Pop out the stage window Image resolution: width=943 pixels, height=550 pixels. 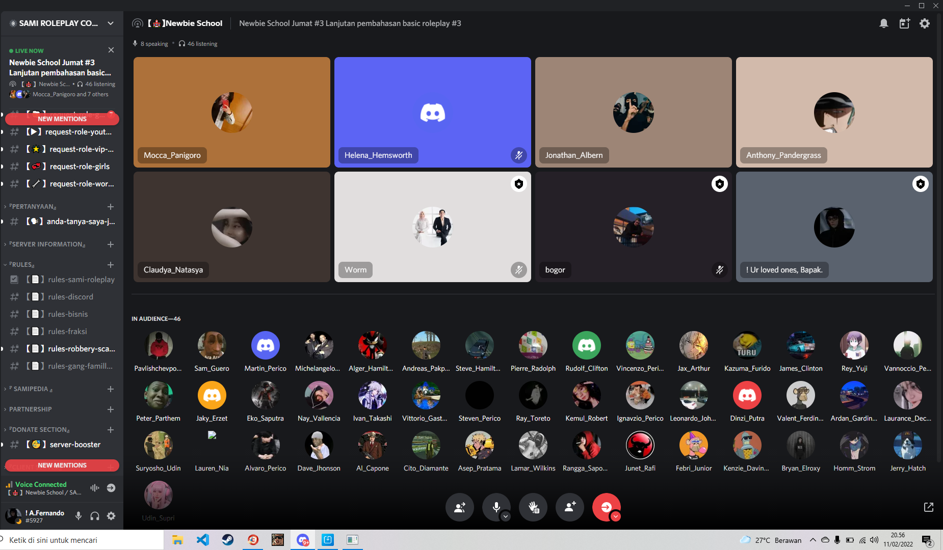tap(929, 507)
